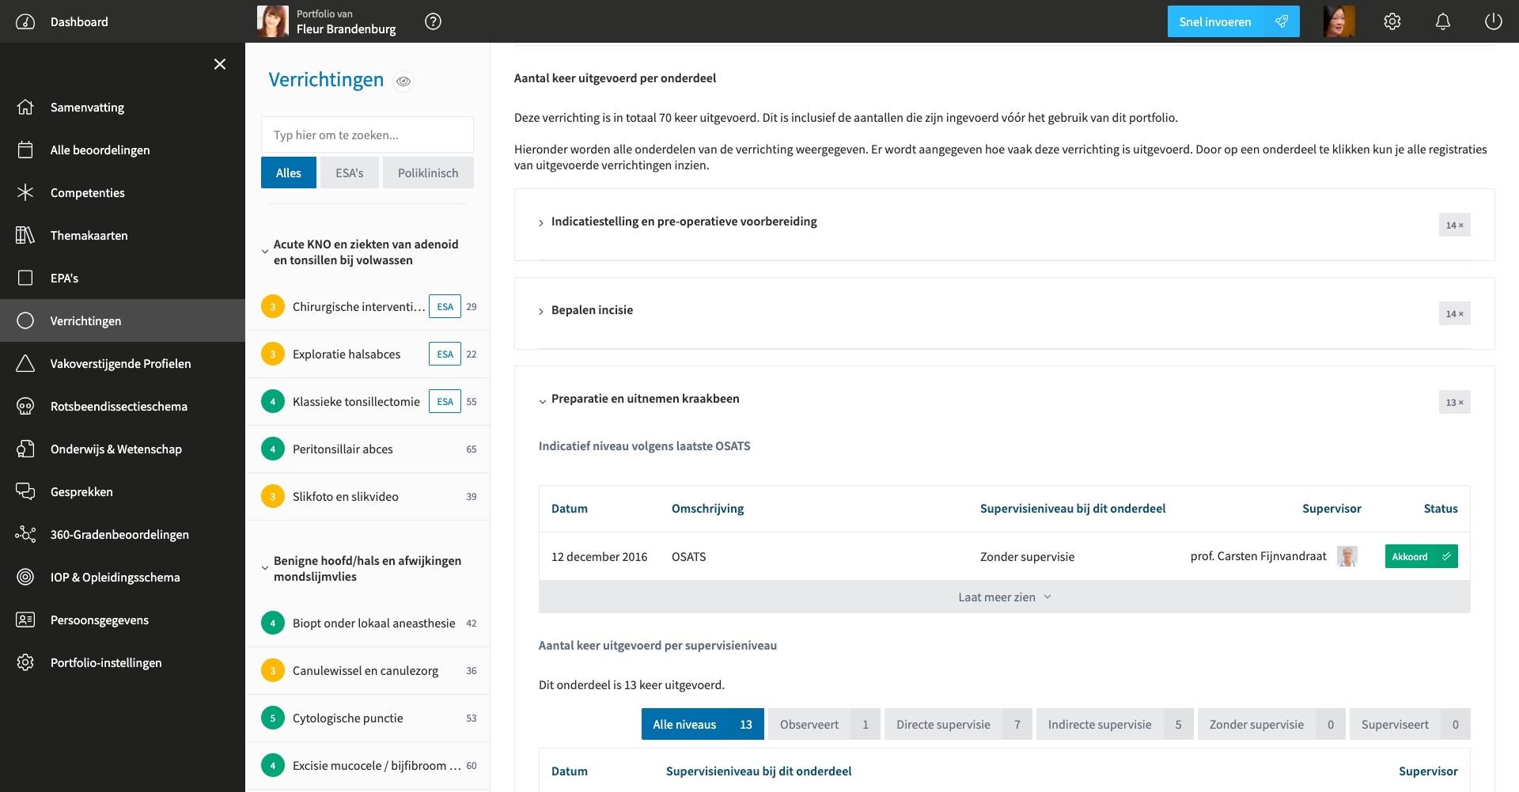
Task: Open Slikfoto en slikvideo item
Action: point(367,496)
